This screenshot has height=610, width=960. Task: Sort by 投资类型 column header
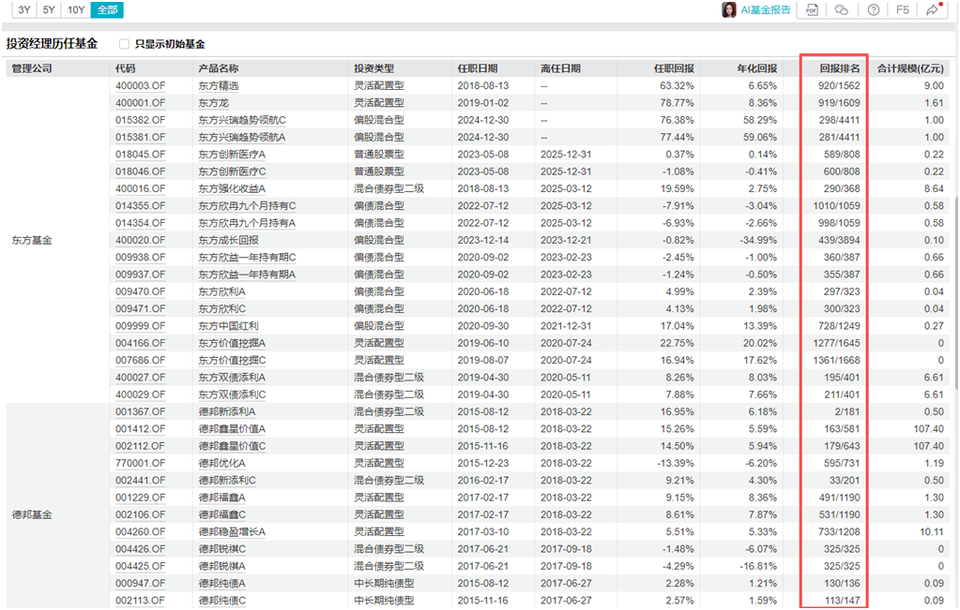374,68
